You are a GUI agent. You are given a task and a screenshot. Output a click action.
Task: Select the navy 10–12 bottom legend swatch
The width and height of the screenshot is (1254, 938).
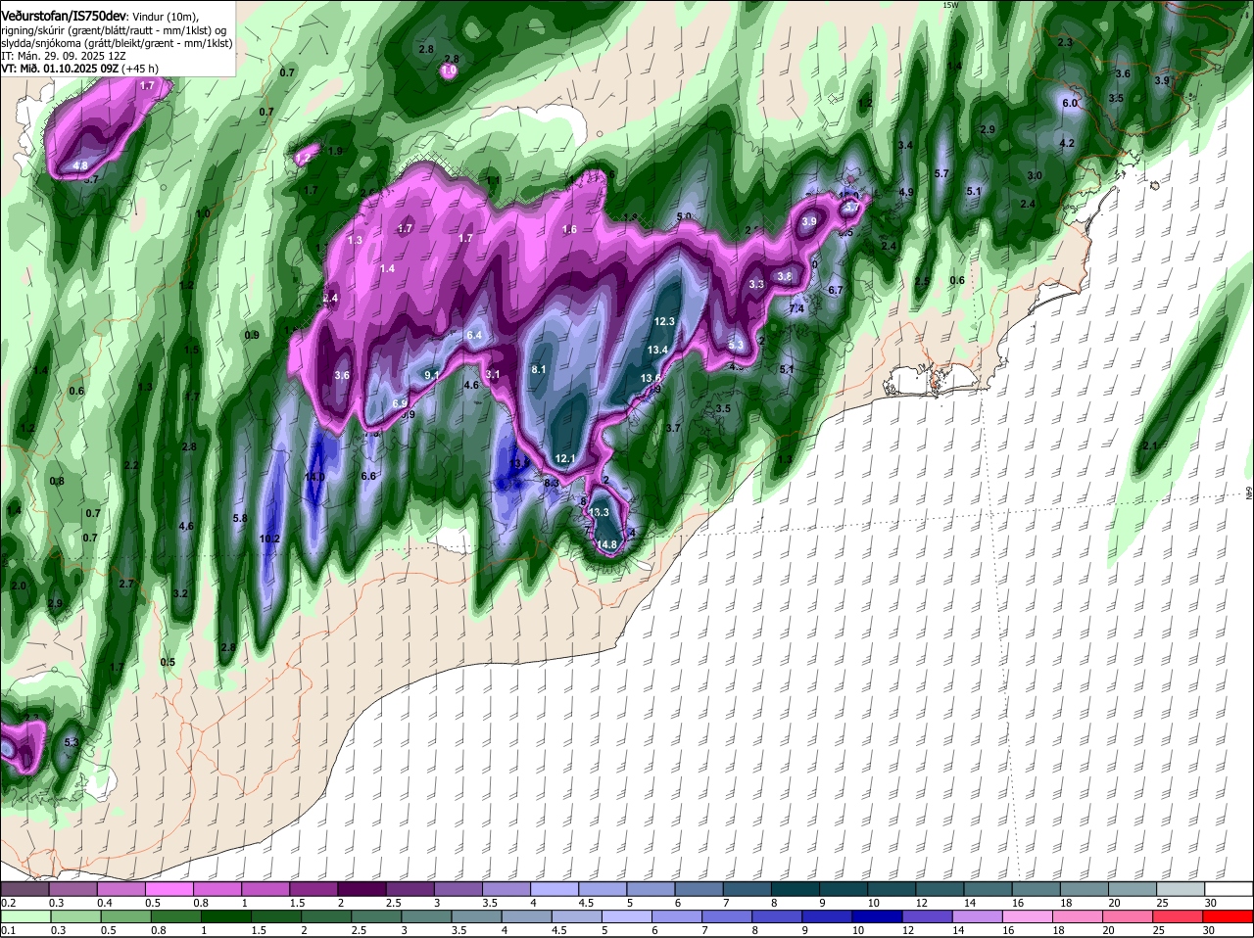pos(877,916)
